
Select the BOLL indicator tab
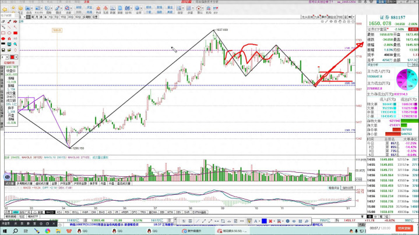pyautogui.click(x=75, y=212)
